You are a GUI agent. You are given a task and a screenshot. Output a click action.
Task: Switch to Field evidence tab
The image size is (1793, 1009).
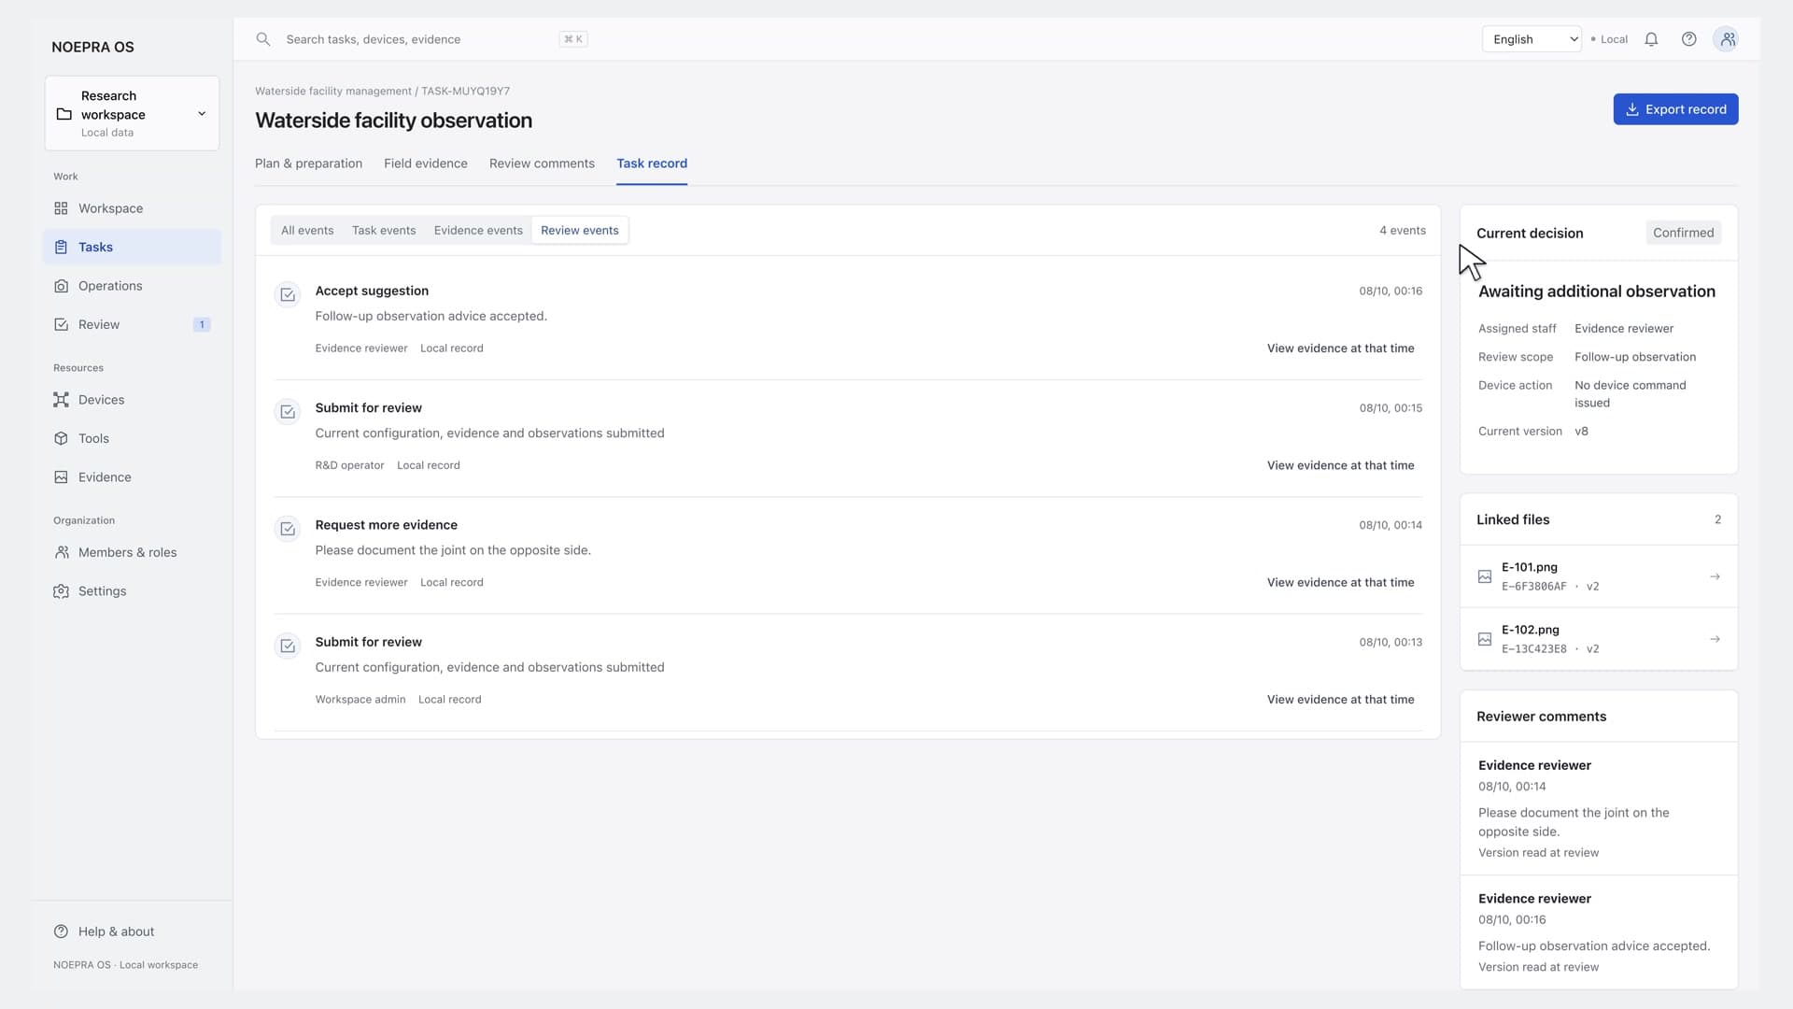(x=426, y=163)
